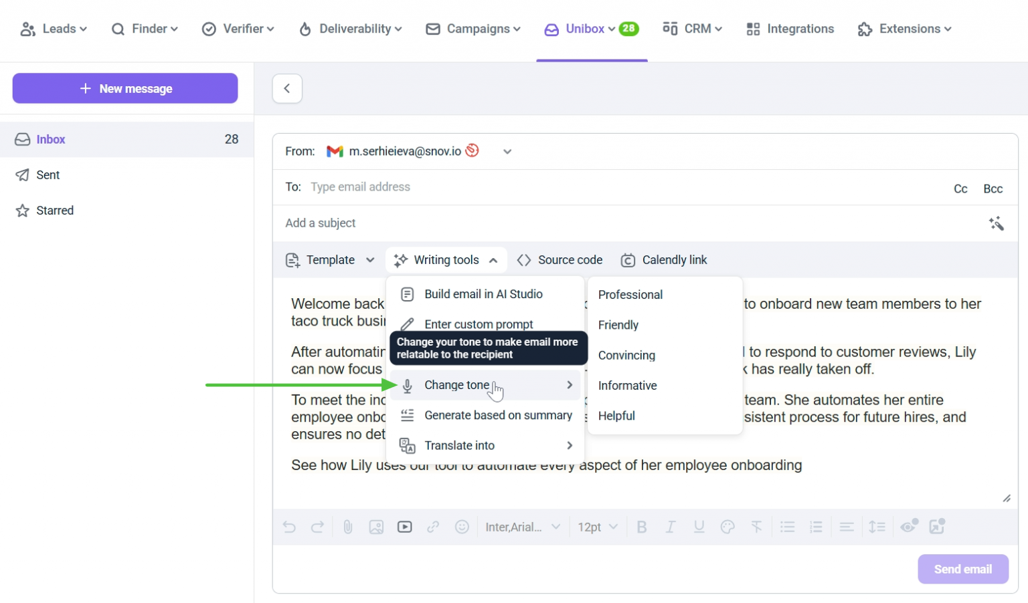Click the undo icon in editor toolbar
Screen dimensions: 1028x603
[289, 527]
